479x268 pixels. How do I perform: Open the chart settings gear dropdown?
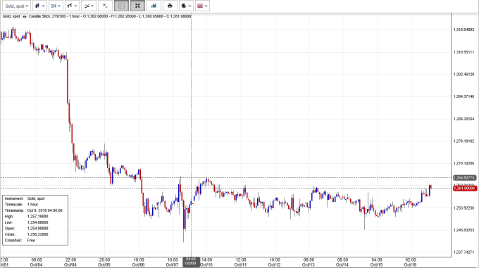(x=186, y=6)
